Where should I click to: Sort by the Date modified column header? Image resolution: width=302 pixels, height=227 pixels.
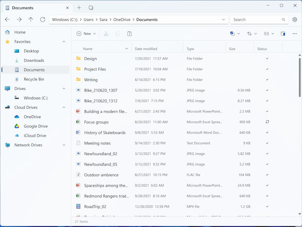tap(147, 48)
